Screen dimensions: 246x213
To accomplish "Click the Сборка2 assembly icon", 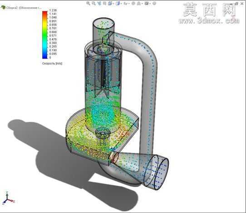I will (4, 8).
